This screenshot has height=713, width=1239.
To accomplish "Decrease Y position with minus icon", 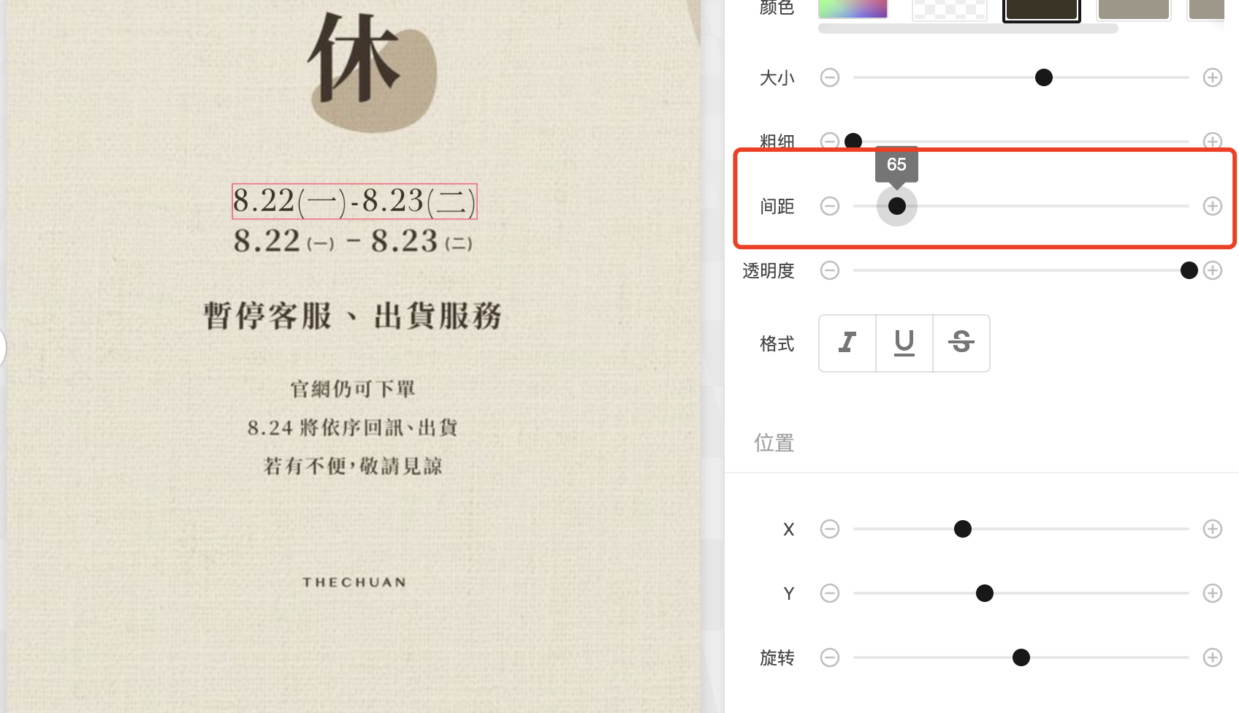I will click(x=830, y=593).
